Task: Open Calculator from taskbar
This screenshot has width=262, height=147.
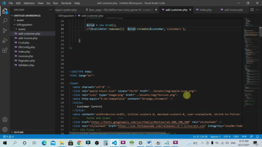Action: [106, 143]
